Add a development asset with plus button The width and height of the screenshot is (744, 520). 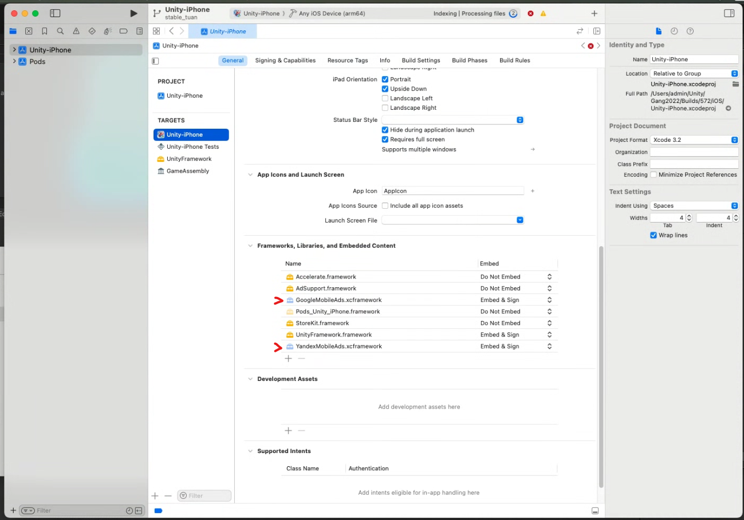coord(288,430)
